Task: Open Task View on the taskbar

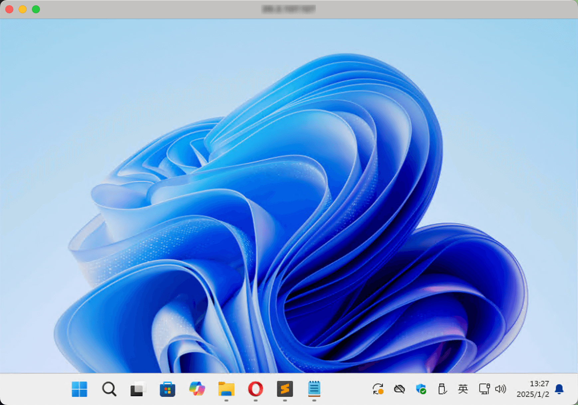Action: coord(138,389)
